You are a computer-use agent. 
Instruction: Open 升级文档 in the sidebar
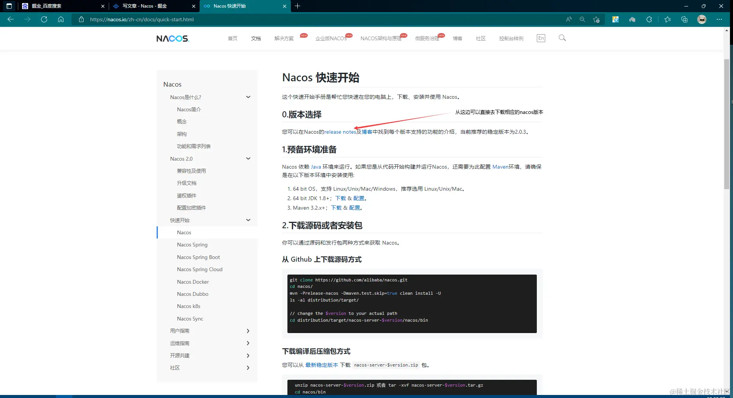187,183
